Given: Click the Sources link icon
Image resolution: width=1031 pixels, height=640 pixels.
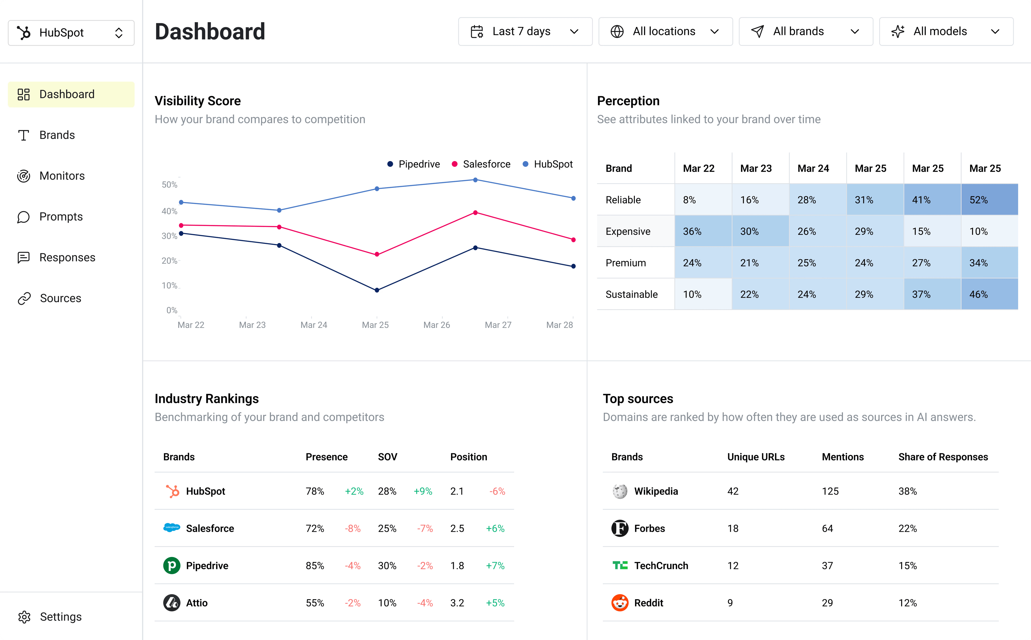Looking at the screenshot, I should [24, 298].
